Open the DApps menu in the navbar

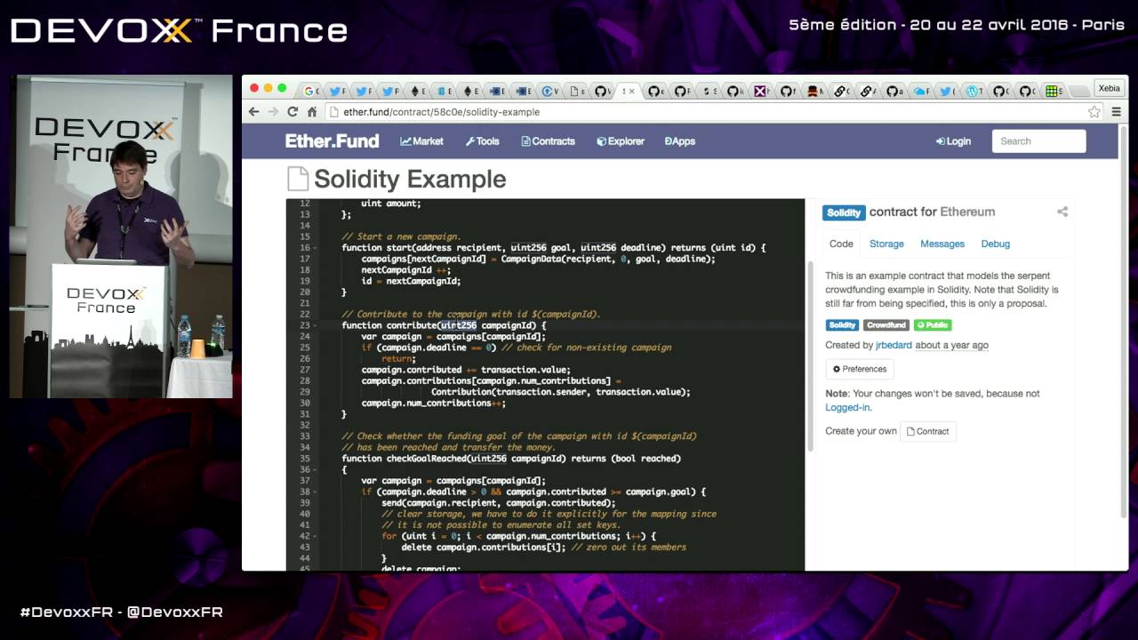(x=680, y=141)
